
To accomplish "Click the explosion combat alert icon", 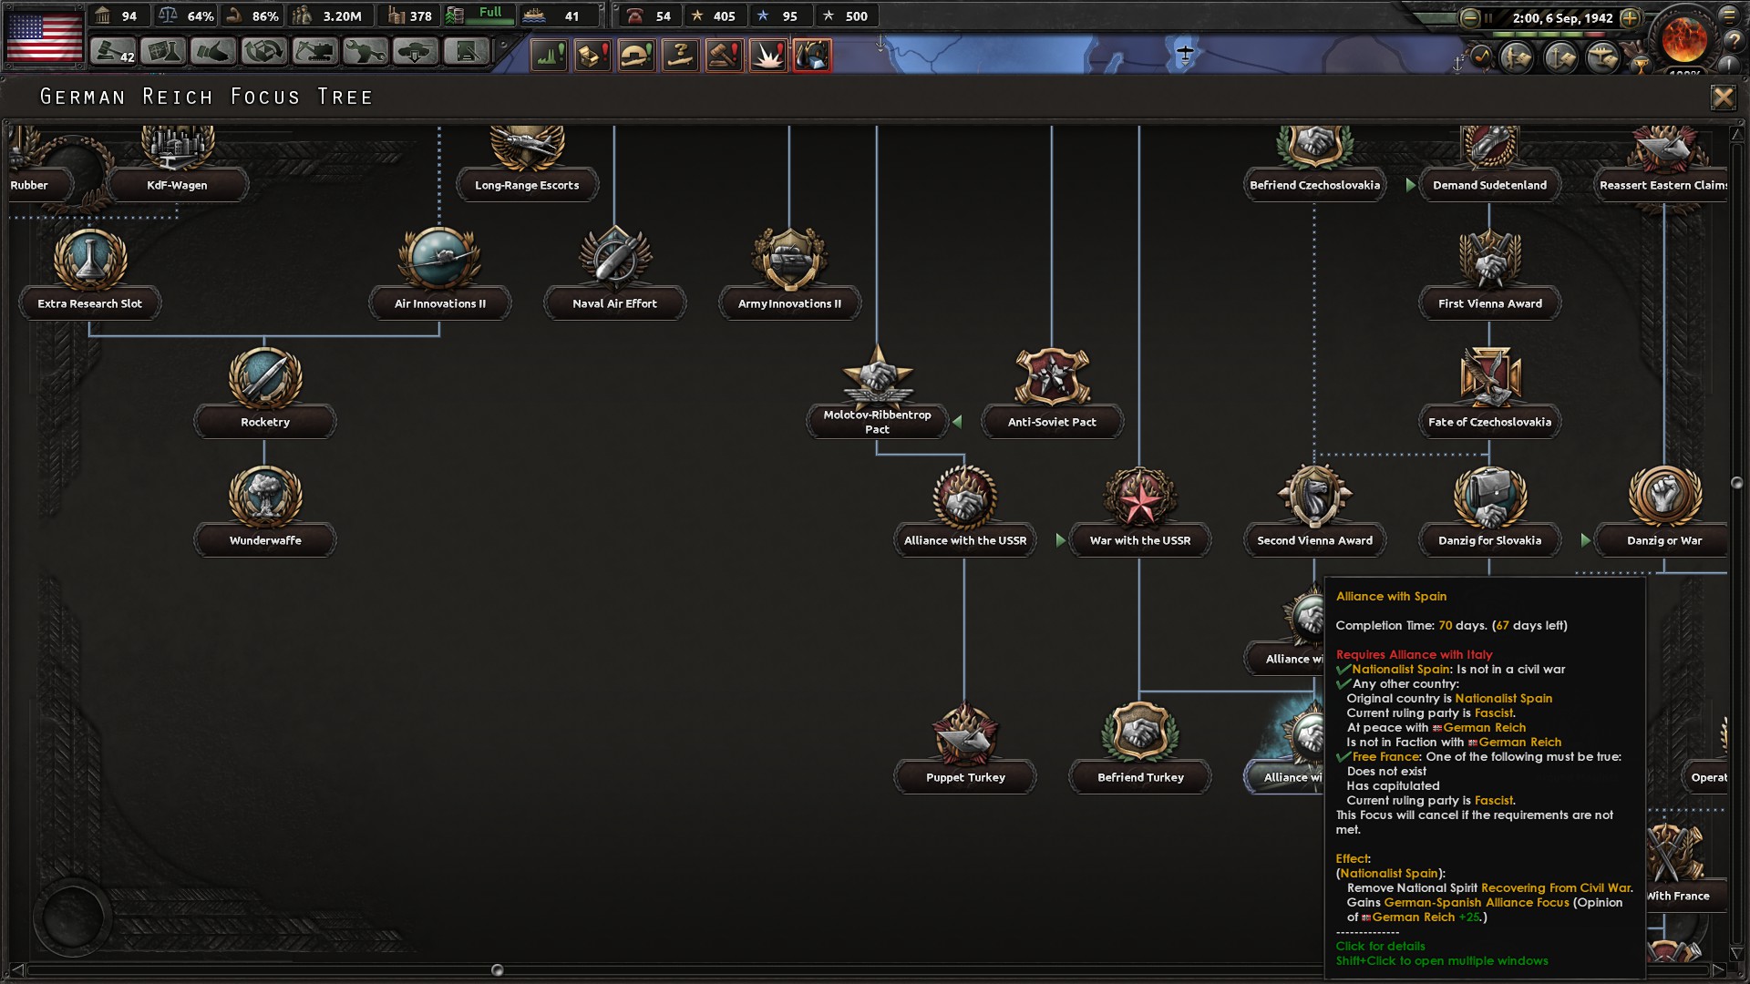I will [x=767, y=56].
